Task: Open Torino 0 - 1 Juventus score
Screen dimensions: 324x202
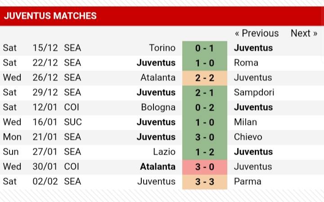Action: [205, 48]
